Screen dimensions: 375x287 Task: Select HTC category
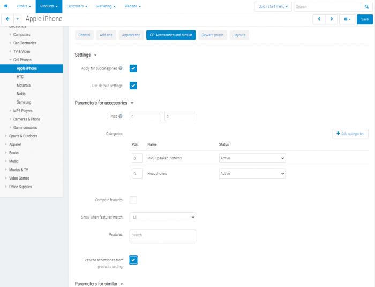[20, 77]
